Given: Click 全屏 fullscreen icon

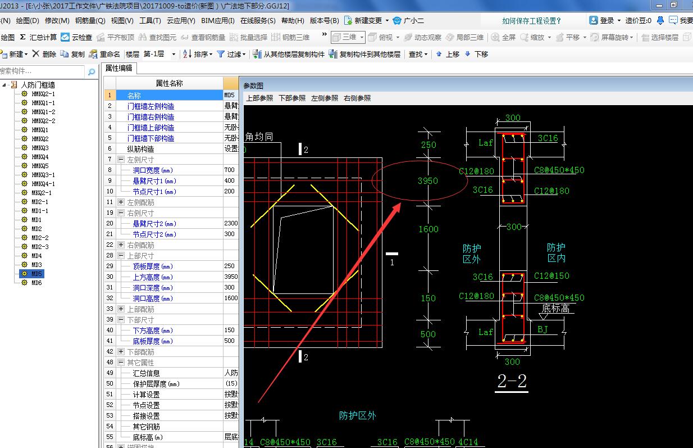Looking at the screenshot, I should pyautogui.click(x=495, y=37).
